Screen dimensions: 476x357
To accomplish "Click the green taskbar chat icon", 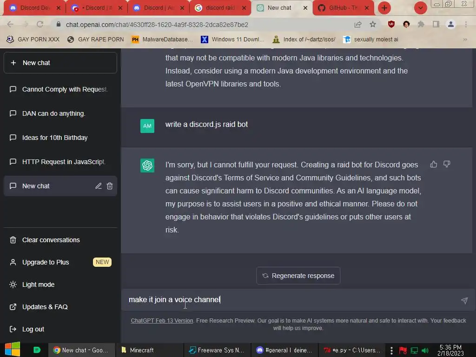I will click(37, 350).
